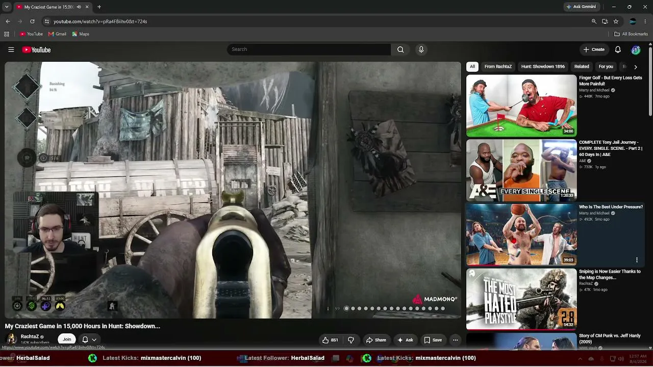Open Chrome's three-dot menu

(x=645, y=21)
